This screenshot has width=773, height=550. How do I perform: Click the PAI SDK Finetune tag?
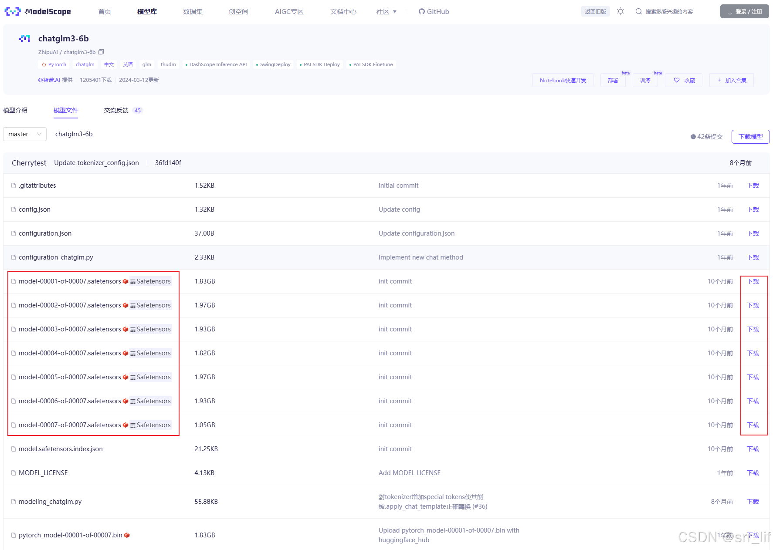click(x=371, y=64)
